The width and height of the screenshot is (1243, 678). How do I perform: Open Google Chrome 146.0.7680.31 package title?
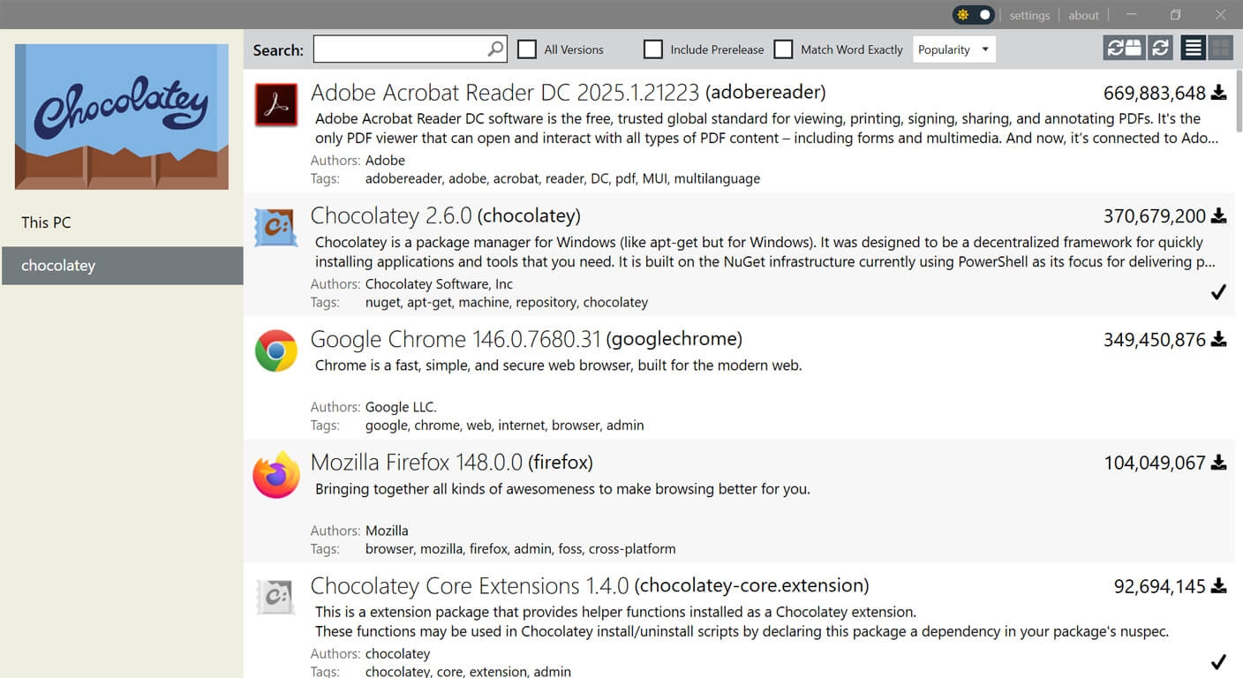coord(526,339)
